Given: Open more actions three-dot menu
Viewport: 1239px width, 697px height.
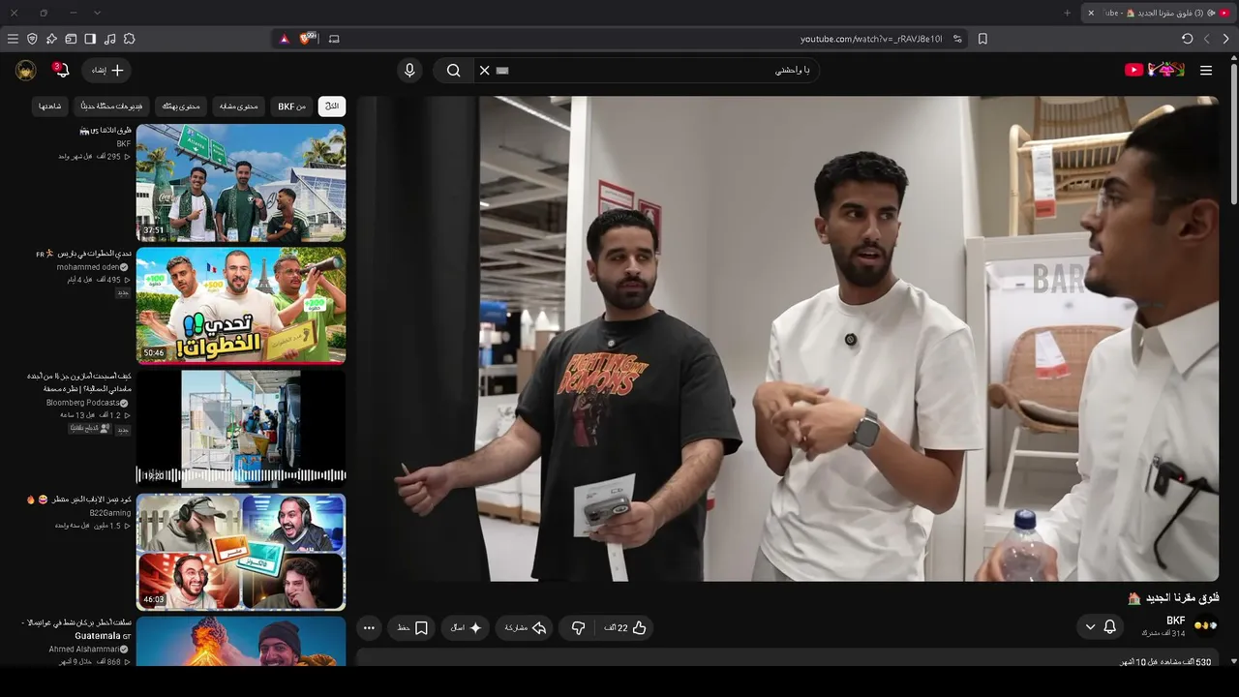Looking at the screenshot, I should coord(369,627).
